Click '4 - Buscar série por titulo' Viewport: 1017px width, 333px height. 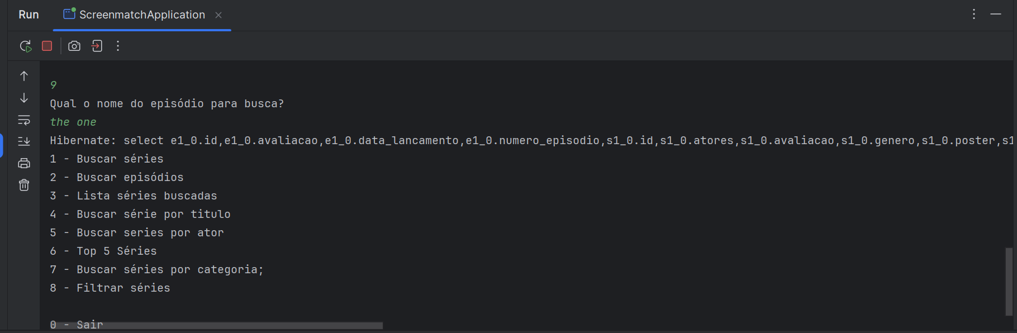coord(140,215)
